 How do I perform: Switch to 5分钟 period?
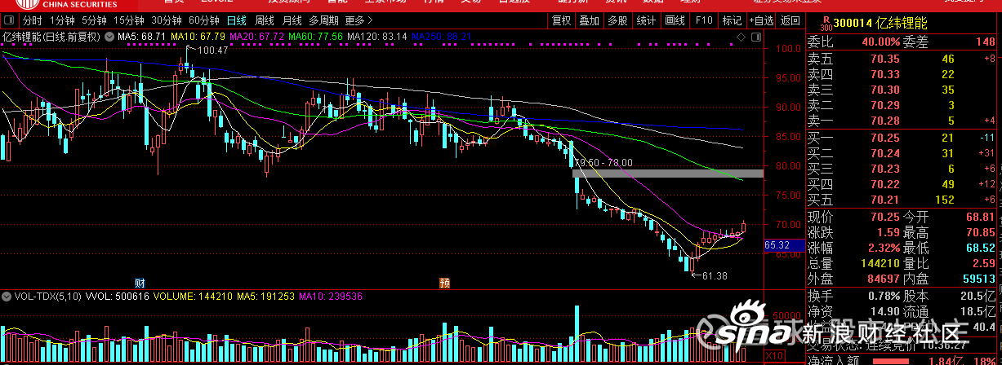click(93, 20)
